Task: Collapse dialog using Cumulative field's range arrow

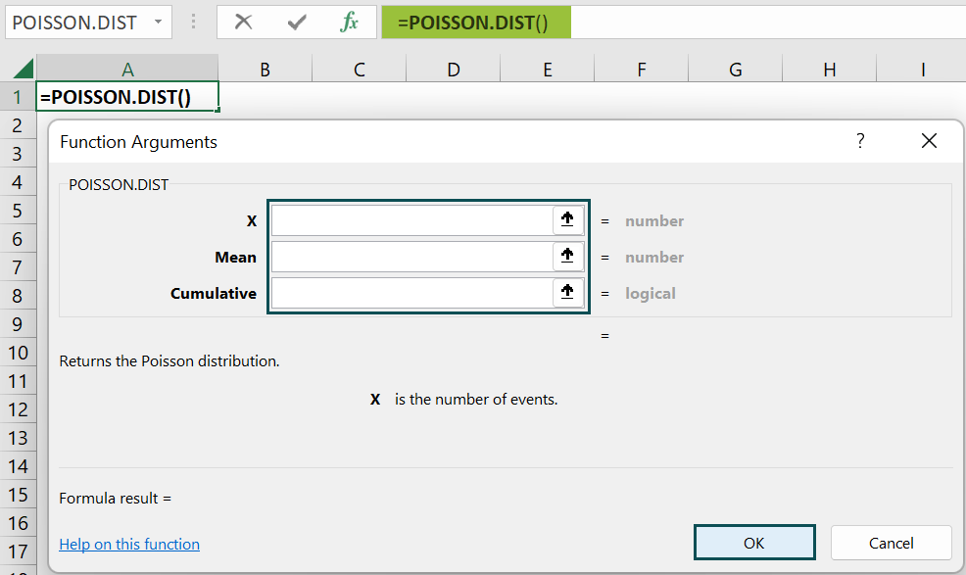Action: pos(567,293)
